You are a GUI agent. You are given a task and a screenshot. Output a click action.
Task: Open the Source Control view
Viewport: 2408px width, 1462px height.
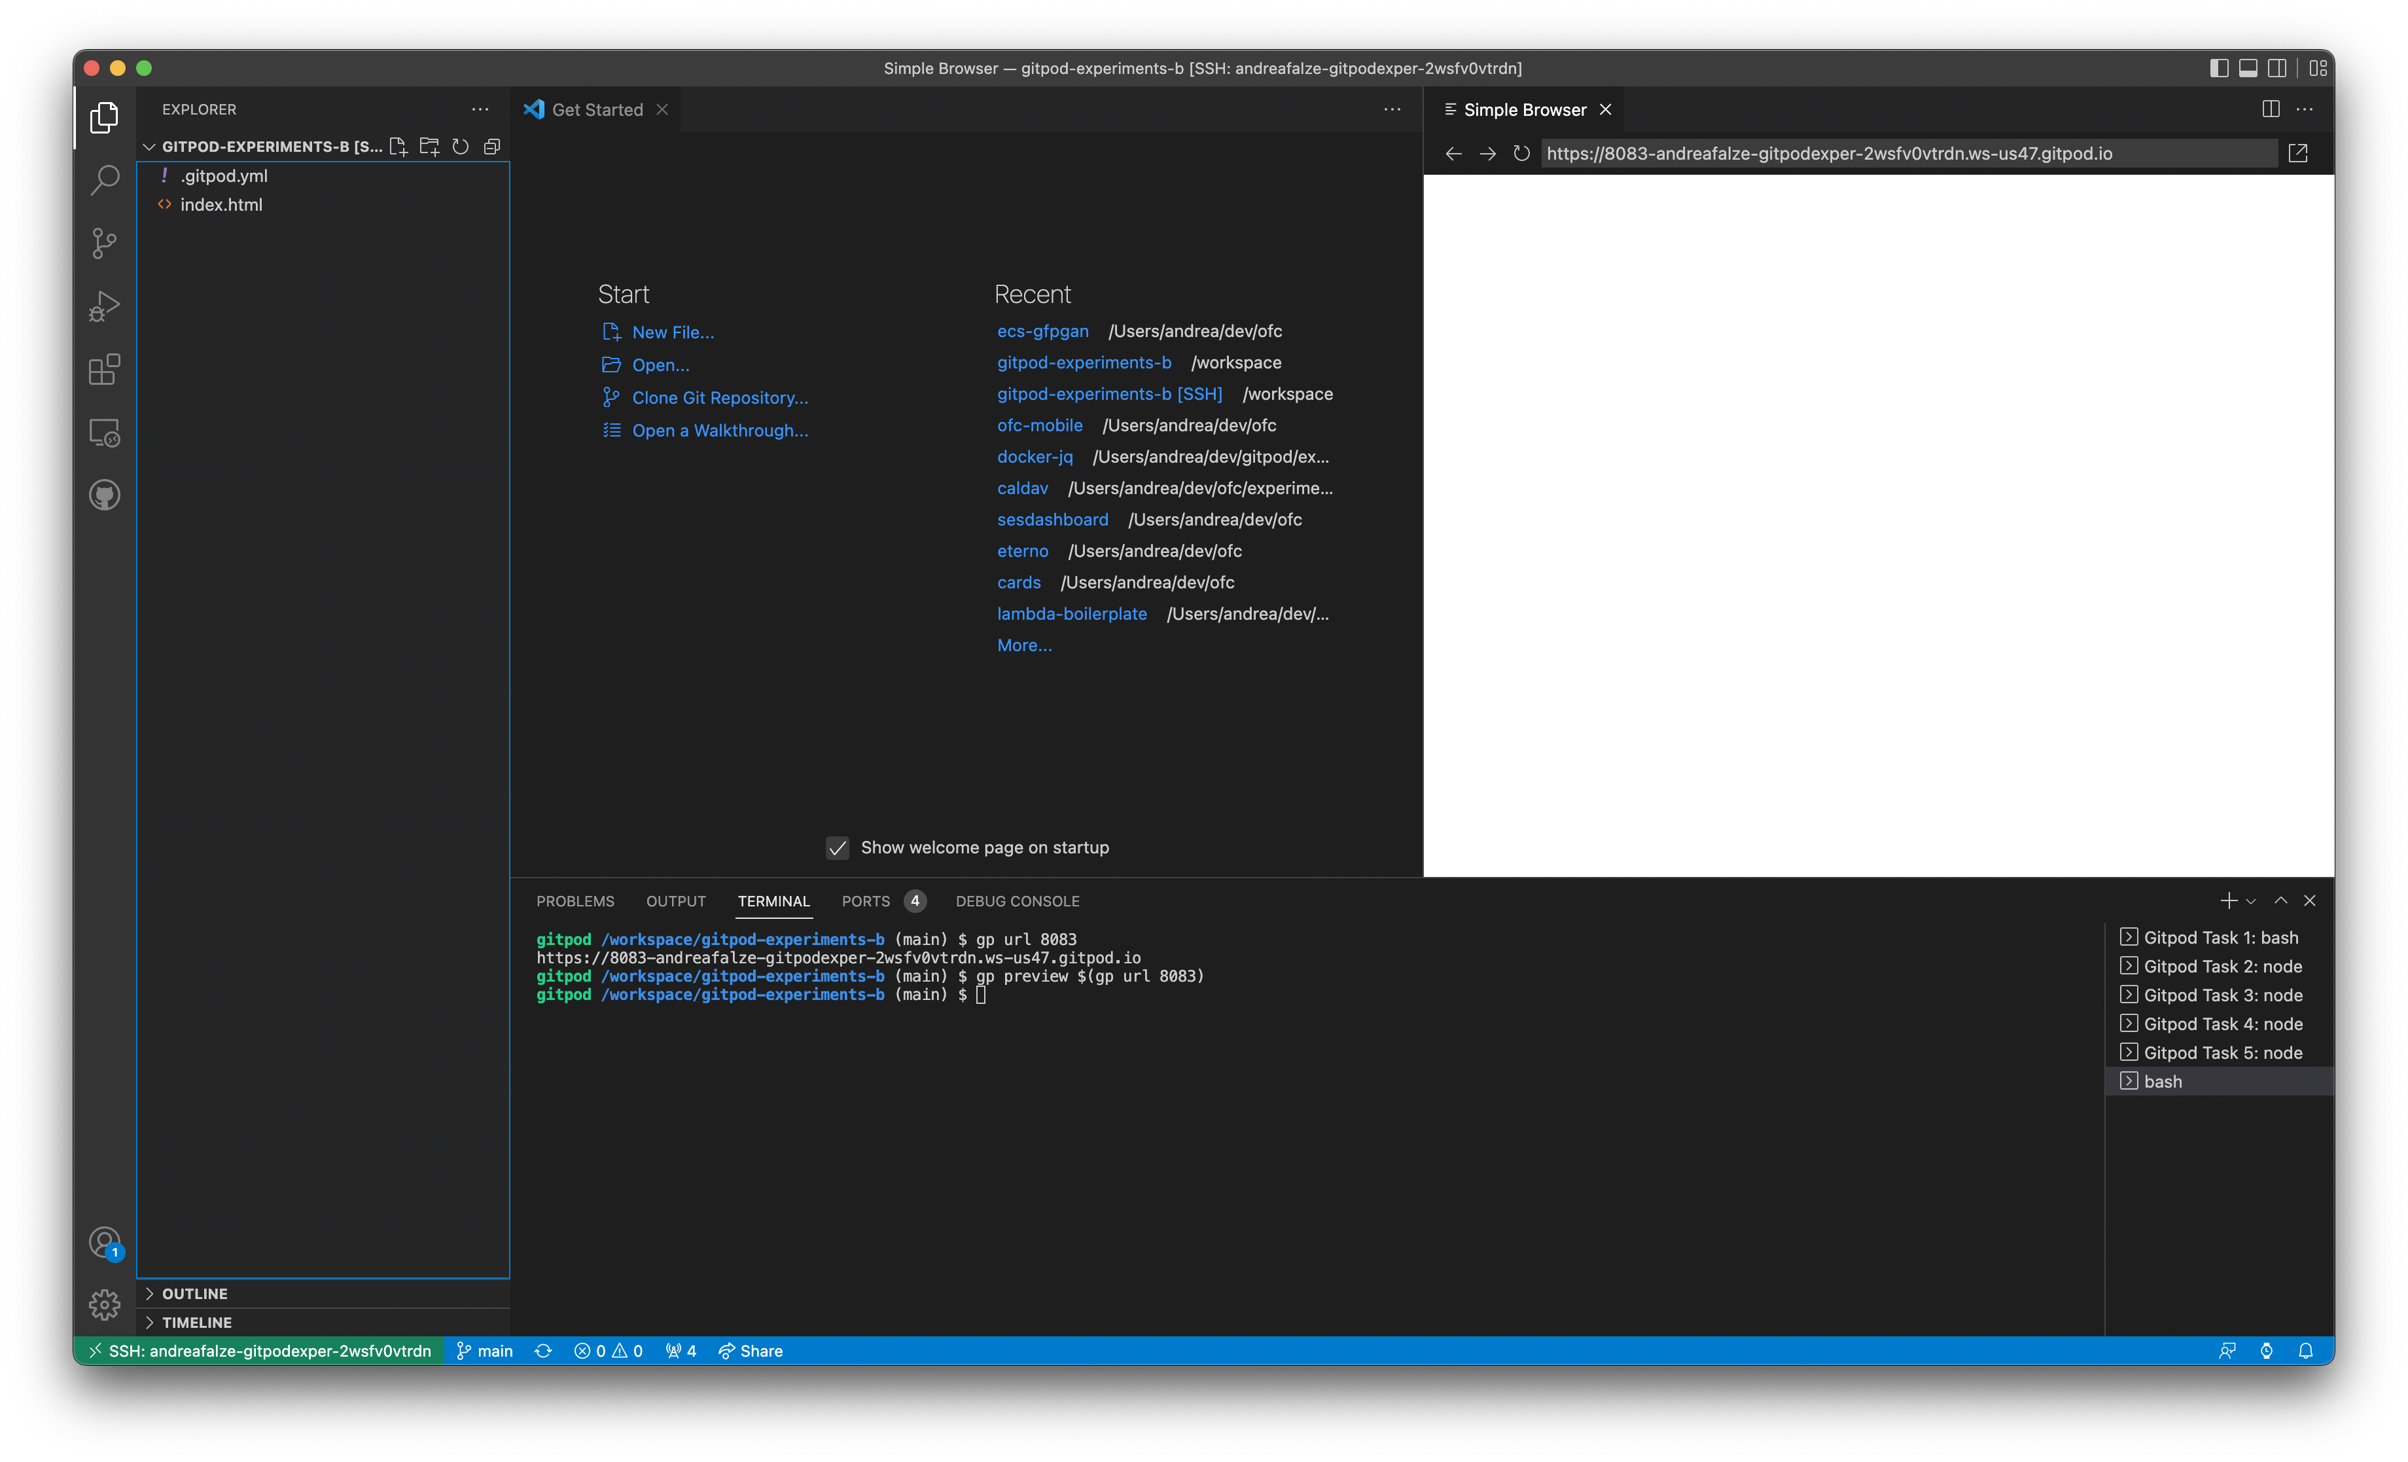(x=103, y=243)
